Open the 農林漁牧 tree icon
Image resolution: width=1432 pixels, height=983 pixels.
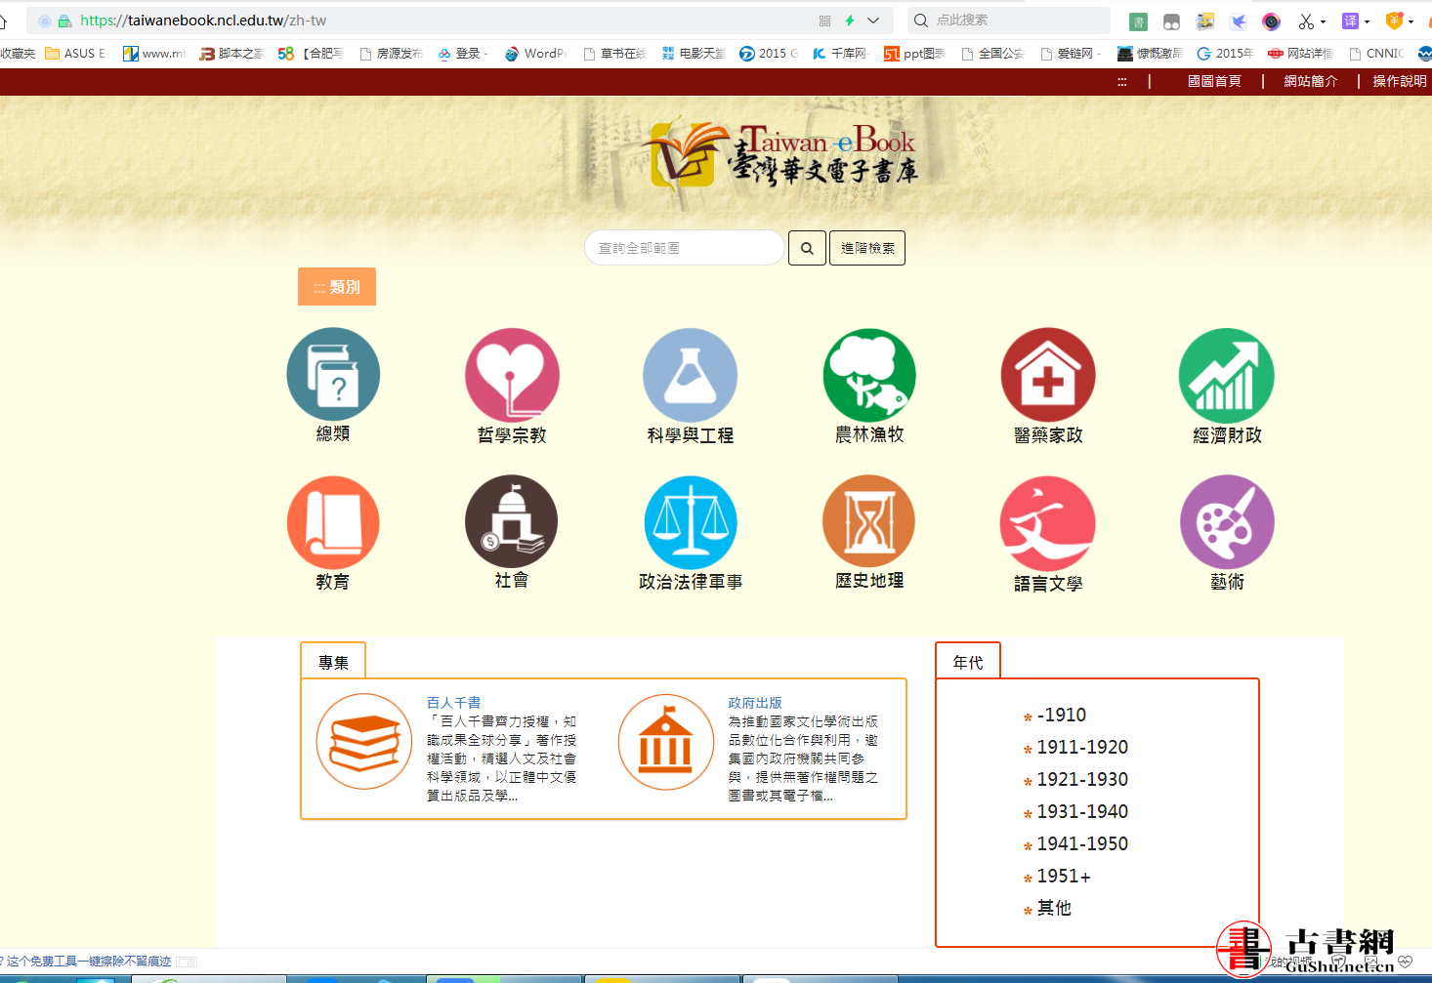pos(869,376)
